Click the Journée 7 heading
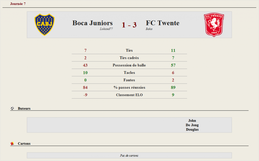259x161 pixels. [18, 4]
